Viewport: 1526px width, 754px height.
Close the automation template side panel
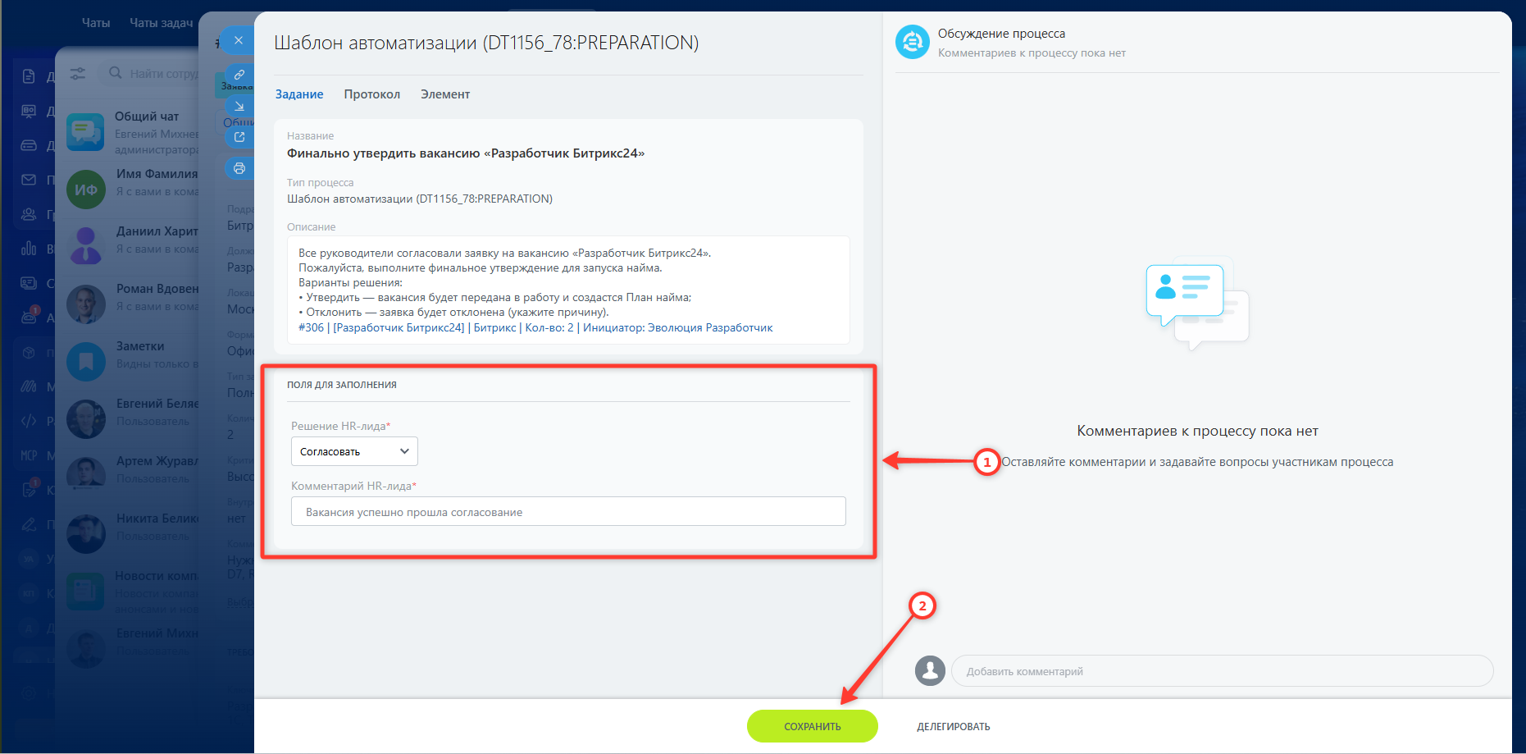tap(238, 40)
